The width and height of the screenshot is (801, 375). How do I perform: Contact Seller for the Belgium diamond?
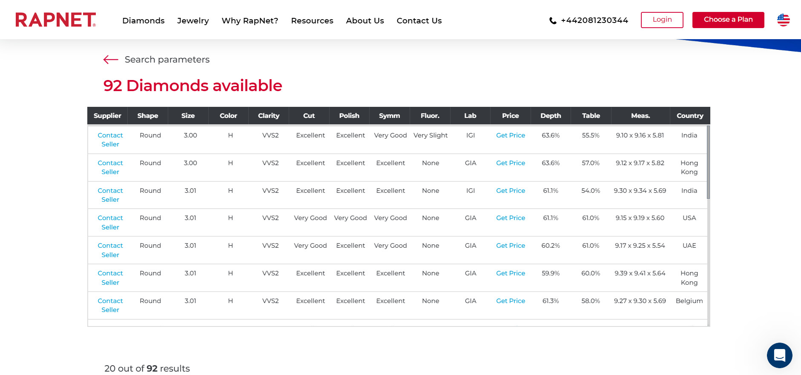point(110,305)
